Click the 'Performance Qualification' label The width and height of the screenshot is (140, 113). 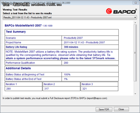click(x=20, y=63)
